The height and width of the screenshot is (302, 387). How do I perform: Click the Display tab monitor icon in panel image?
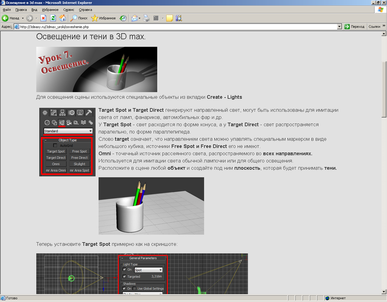click(x=80, y=113)
